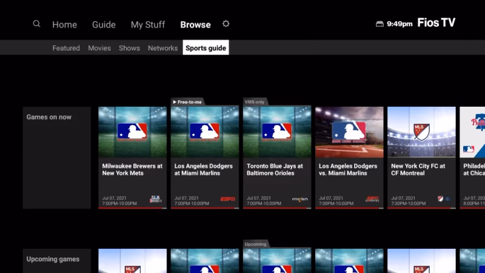Click the Free-to-me badge

point(187,102)
